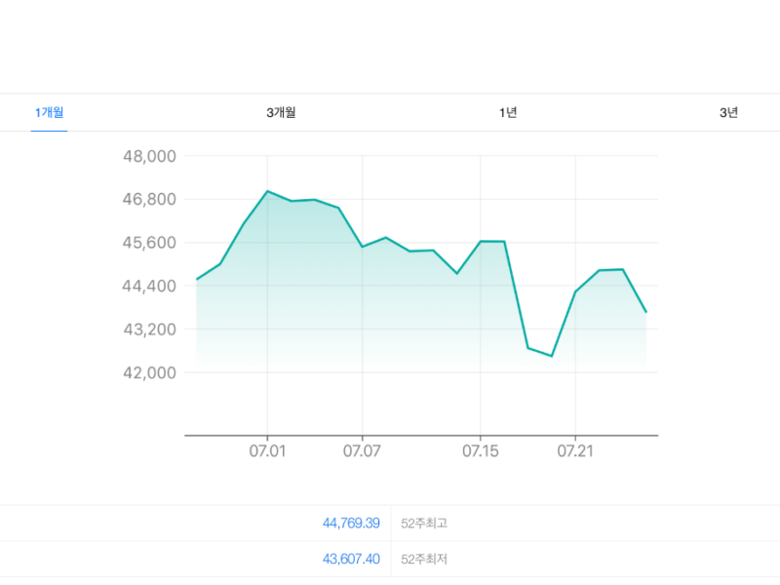
Task: Click the line's first leftmost data point
Action: [197, 280]
